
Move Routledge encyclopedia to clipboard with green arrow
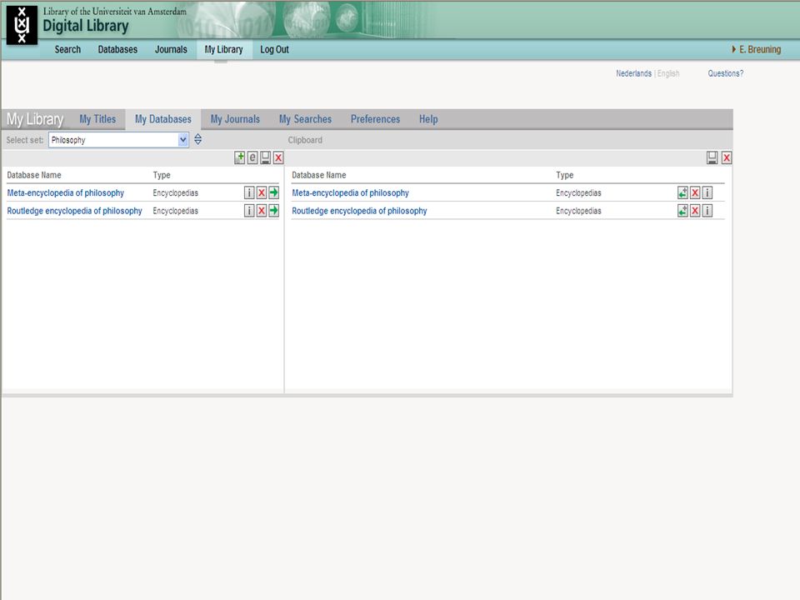(274, 211)
